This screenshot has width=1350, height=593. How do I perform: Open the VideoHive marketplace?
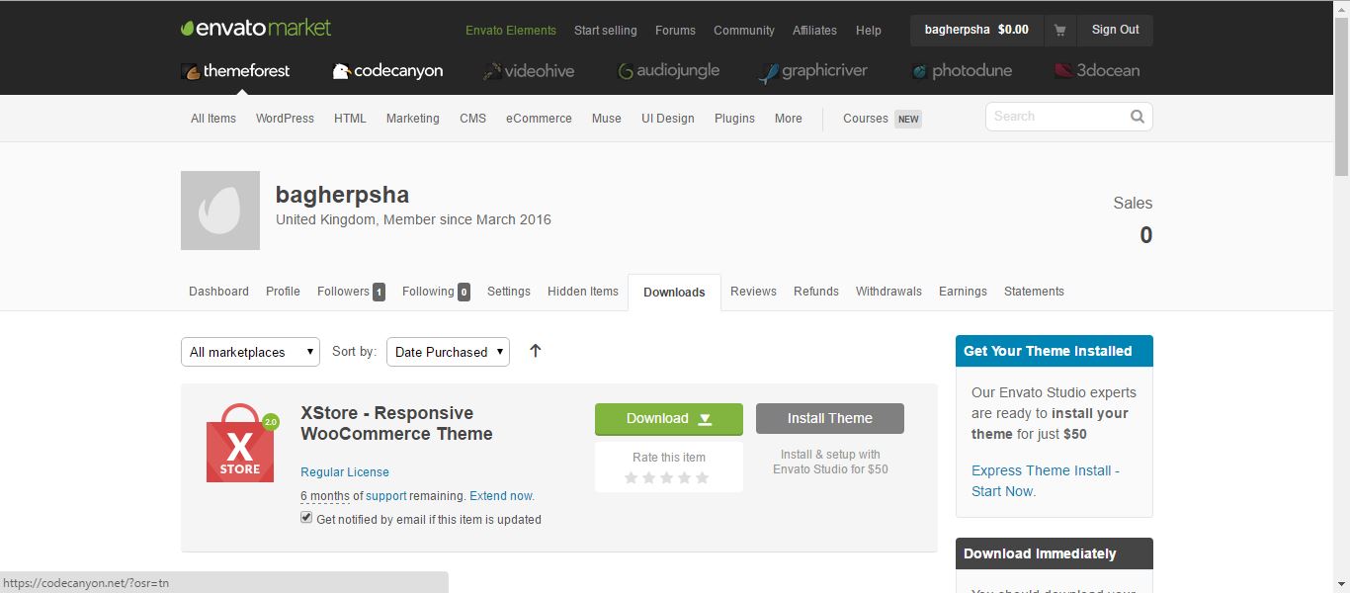coord(529,71)
